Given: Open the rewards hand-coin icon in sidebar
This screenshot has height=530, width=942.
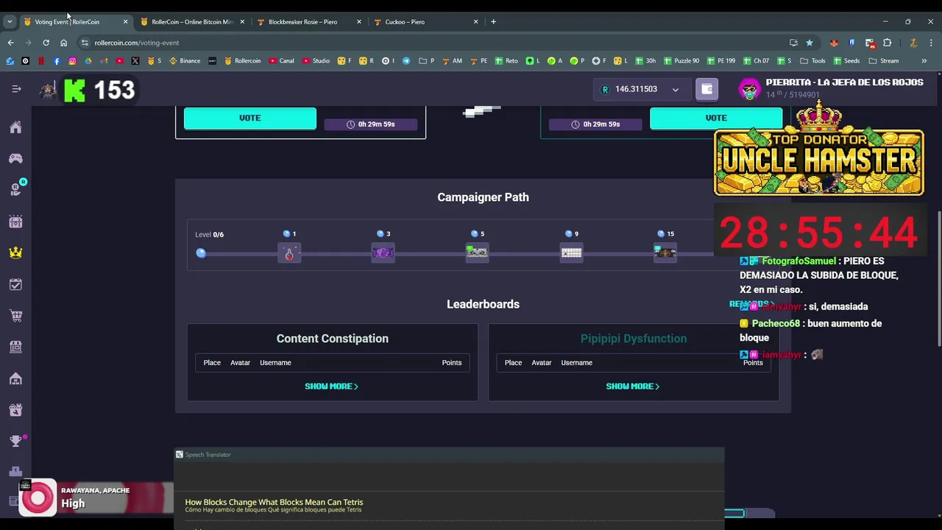Looking at the screenshot, I should coord(15,189).
